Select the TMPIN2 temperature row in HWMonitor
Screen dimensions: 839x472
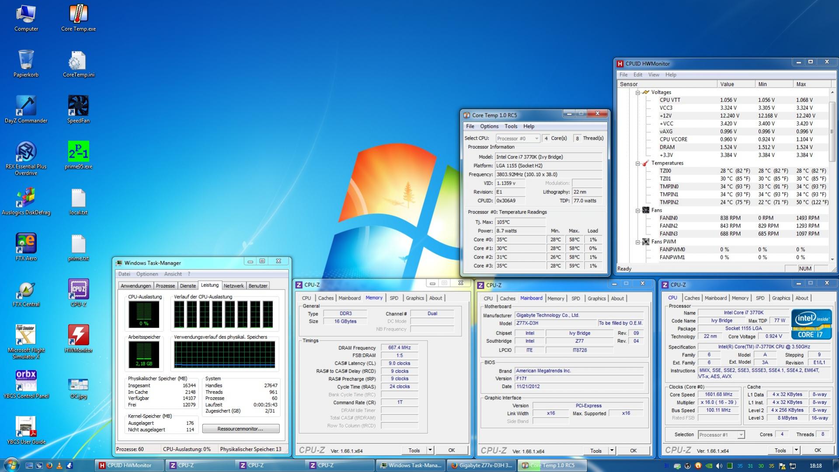click(744, 203)
